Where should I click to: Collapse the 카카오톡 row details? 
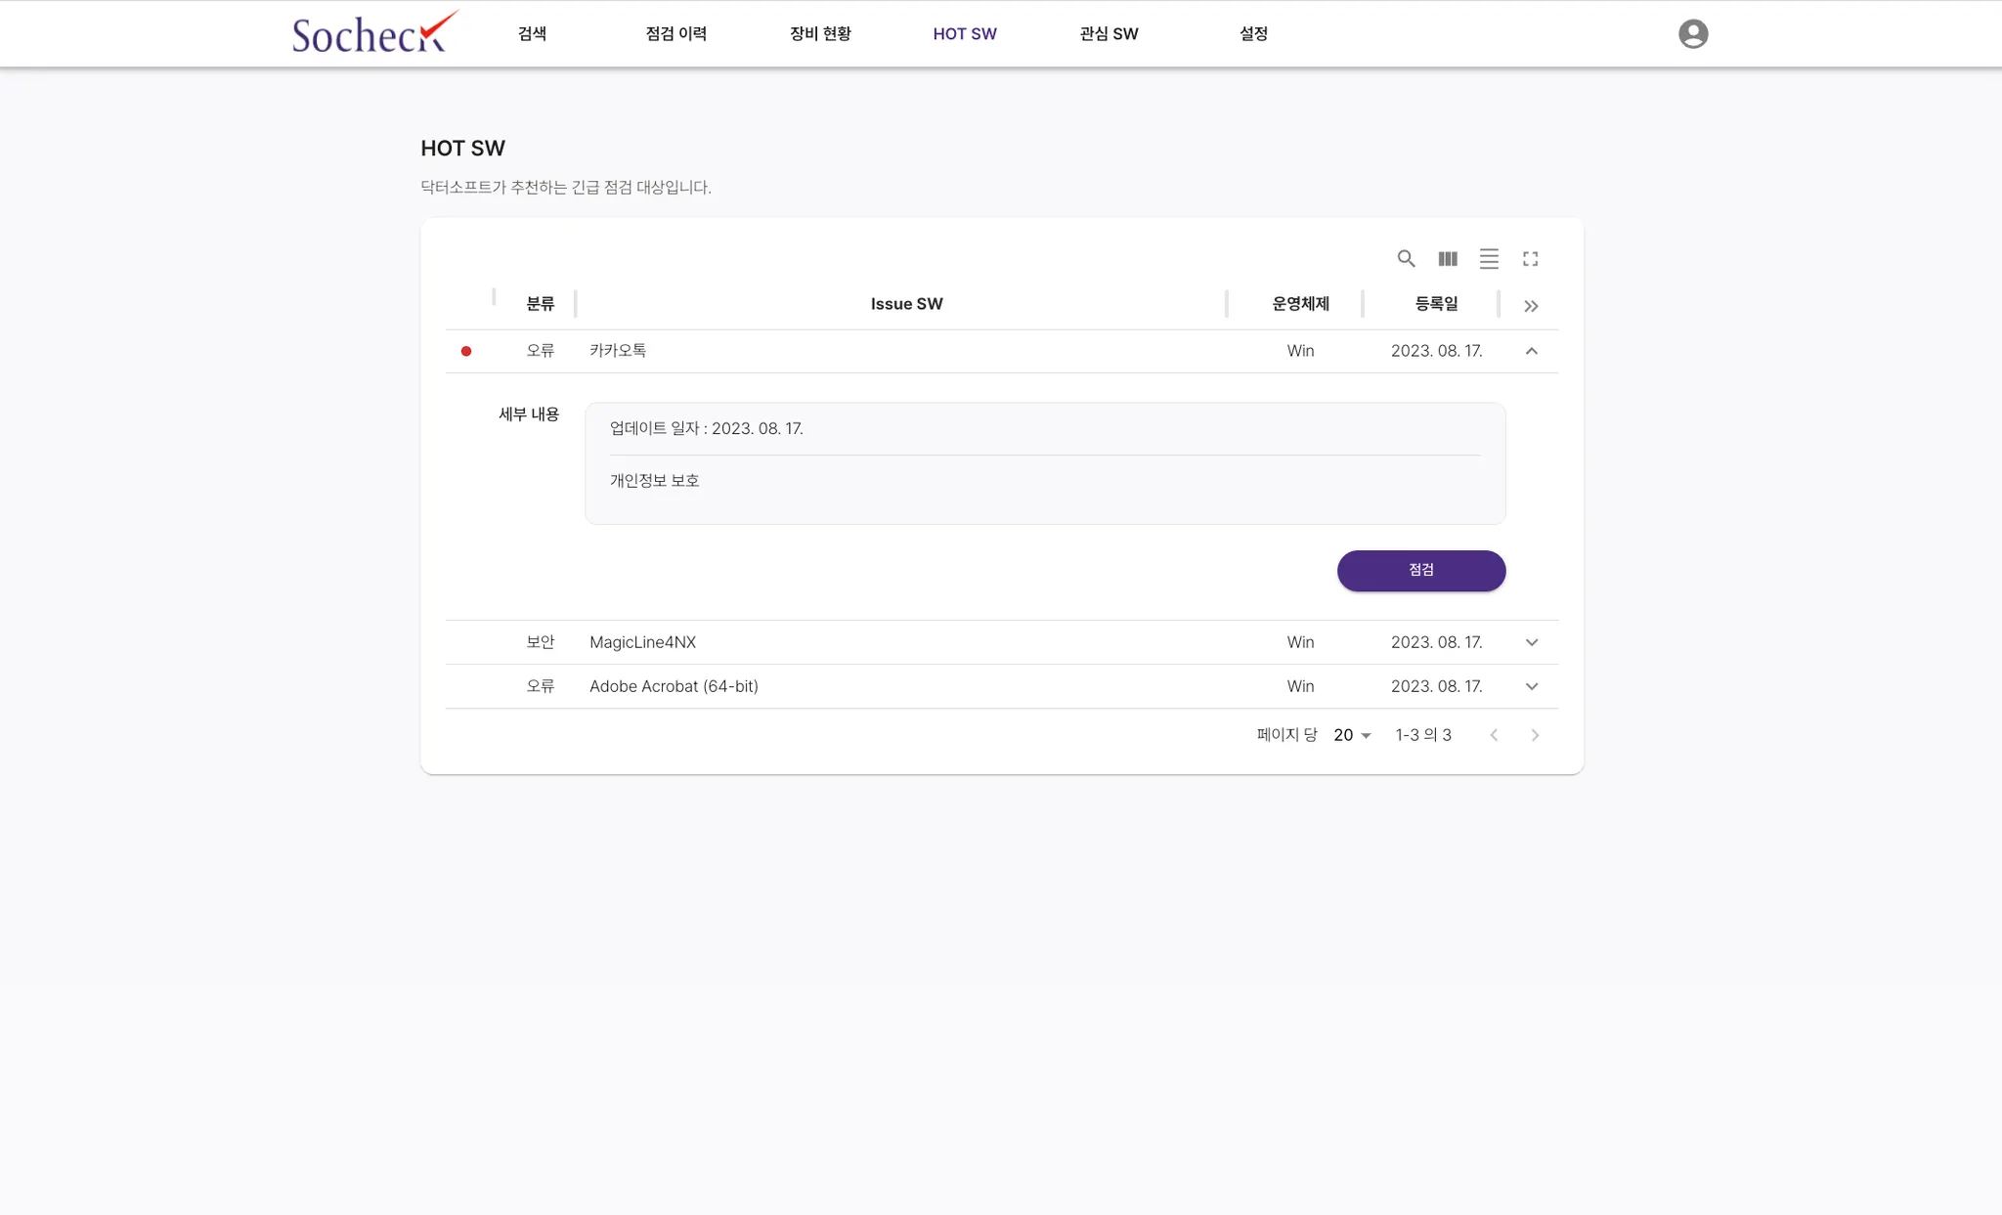[1532, 351]
